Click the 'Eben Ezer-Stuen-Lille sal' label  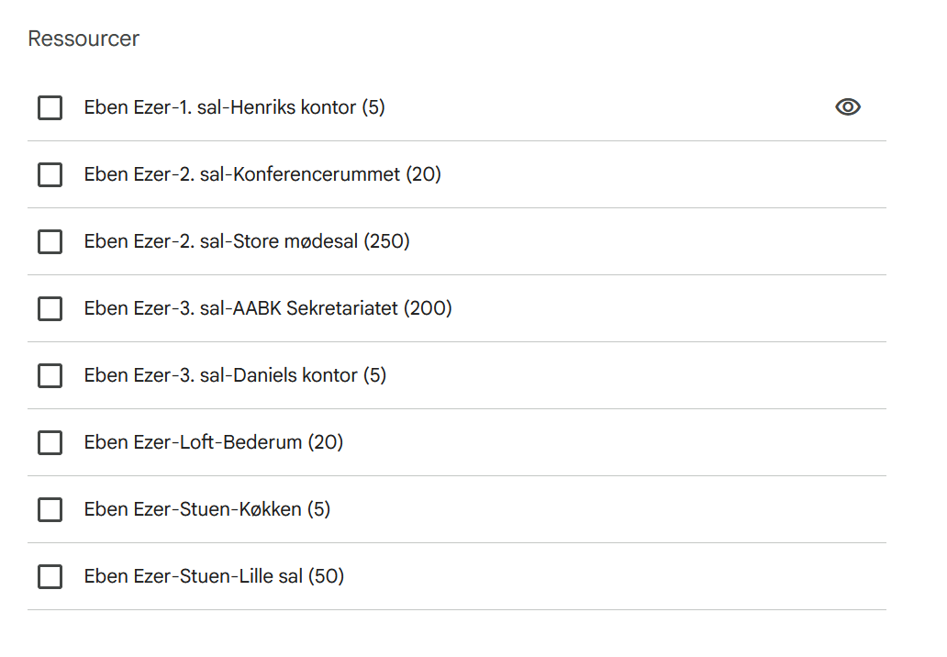coord(195,576)
